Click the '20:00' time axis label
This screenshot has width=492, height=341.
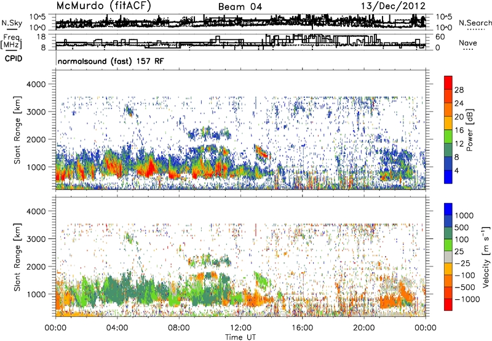point(363,328)
